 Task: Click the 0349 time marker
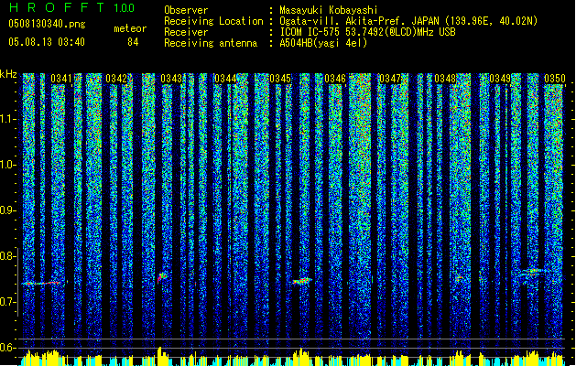(500, 79)
